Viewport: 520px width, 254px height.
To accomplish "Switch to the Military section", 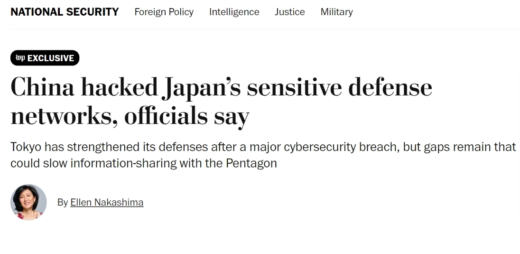I will point(336,12).
